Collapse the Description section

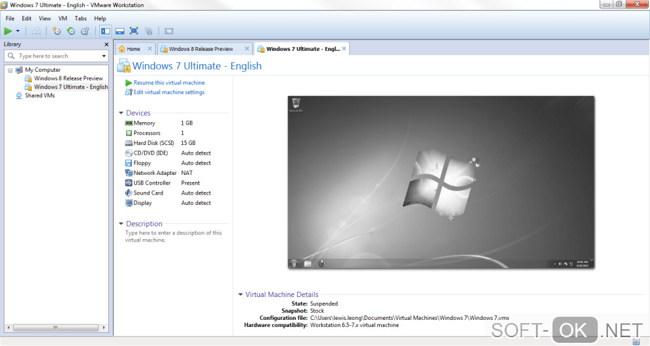(x=121, y=223)
